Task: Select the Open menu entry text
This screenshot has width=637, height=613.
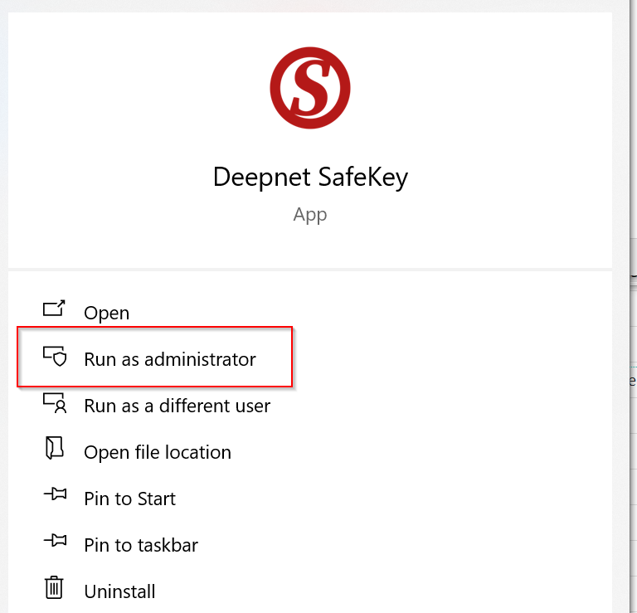Action: pos(106,314)
